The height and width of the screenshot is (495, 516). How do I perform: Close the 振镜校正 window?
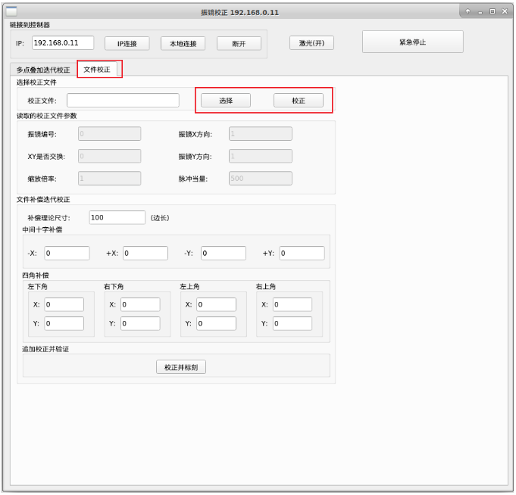(x=505, y=11)
